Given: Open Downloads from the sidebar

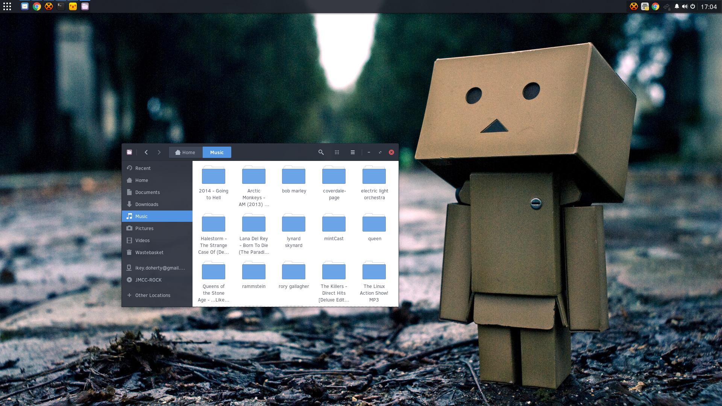Looking at the screenshot, I should [157, 204].
